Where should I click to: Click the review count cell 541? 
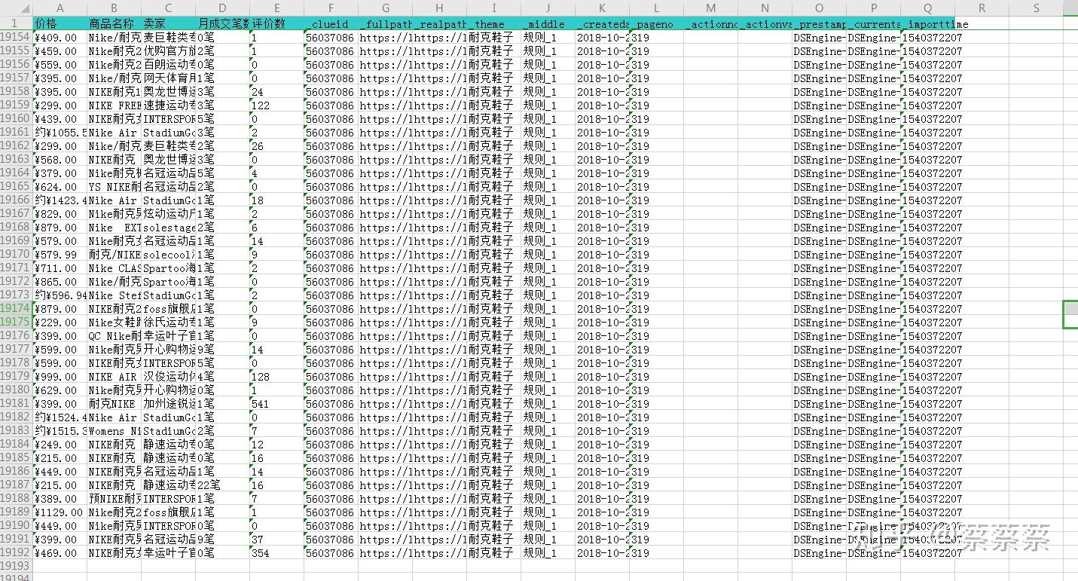click(277, 404)
